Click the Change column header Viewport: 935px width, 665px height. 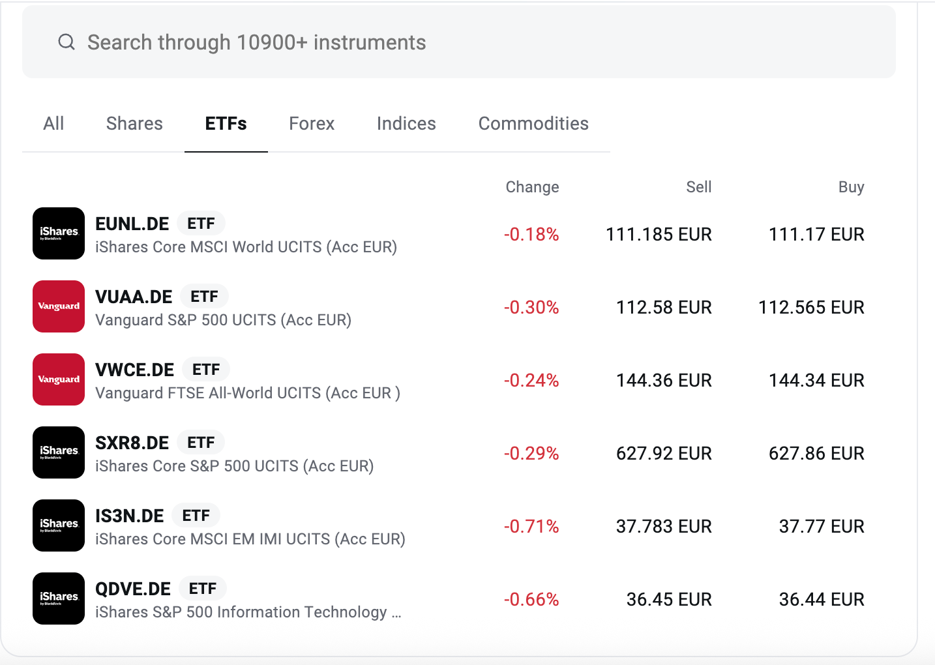tap(532, 186)
